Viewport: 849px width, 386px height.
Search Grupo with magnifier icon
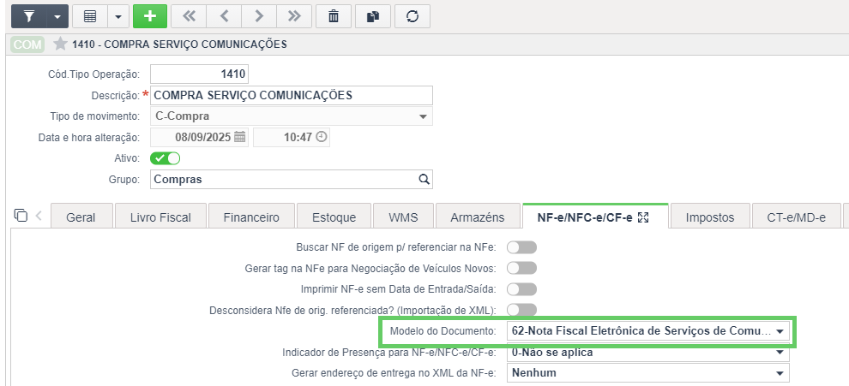tap(424, 179)
